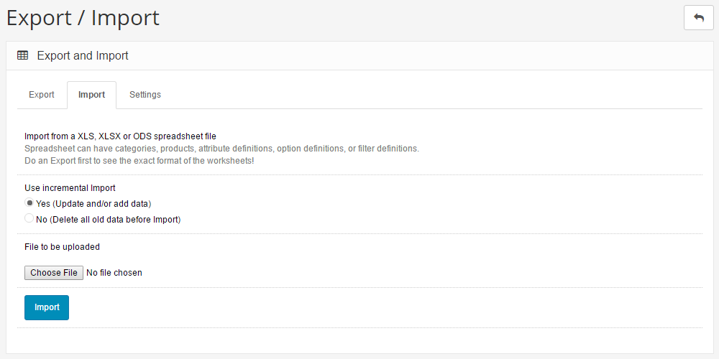Open the Settings tab
719x359 pixels.
145,95
